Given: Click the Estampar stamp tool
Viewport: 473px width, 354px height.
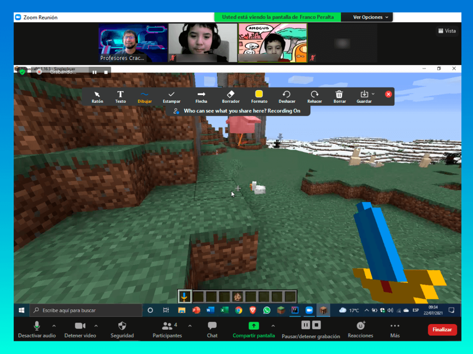Looking at the screenshot, I should tap(171, 97).
